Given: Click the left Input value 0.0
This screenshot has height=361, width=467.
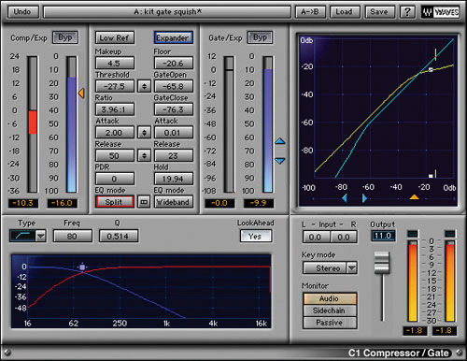Looking at the screenshot, I should pyautogui.click(x=316, y=238).
